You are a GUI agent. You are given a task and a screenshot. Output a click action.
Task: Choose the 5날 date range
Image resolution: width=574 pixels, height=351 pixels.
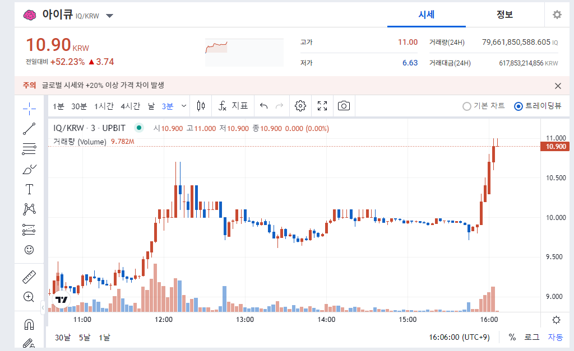[85, 338]
